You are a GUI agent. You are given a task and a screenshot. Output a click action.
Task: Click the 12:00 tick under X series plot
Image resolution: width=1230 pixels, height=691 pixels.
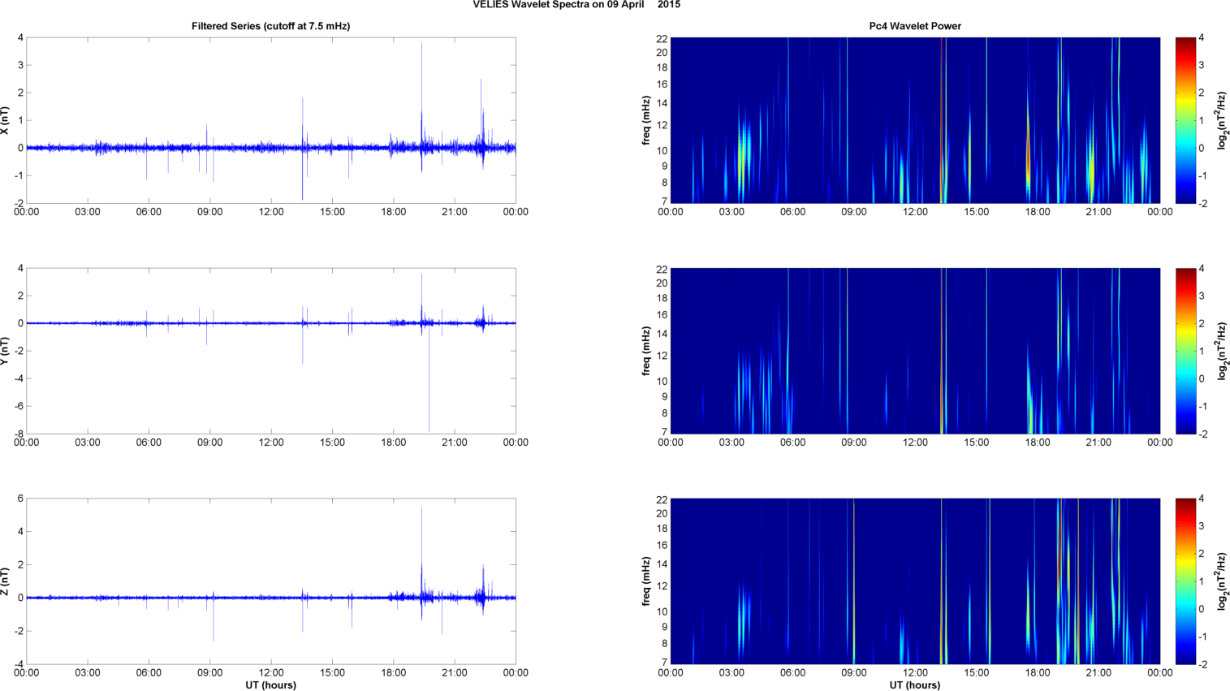271,212
